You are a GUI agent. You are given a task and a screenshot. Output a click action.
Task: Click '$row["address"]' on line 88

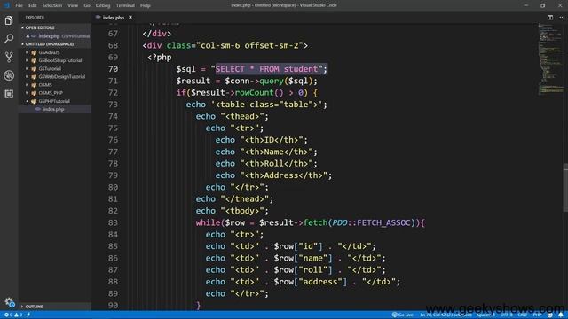(x=310, y=282)
